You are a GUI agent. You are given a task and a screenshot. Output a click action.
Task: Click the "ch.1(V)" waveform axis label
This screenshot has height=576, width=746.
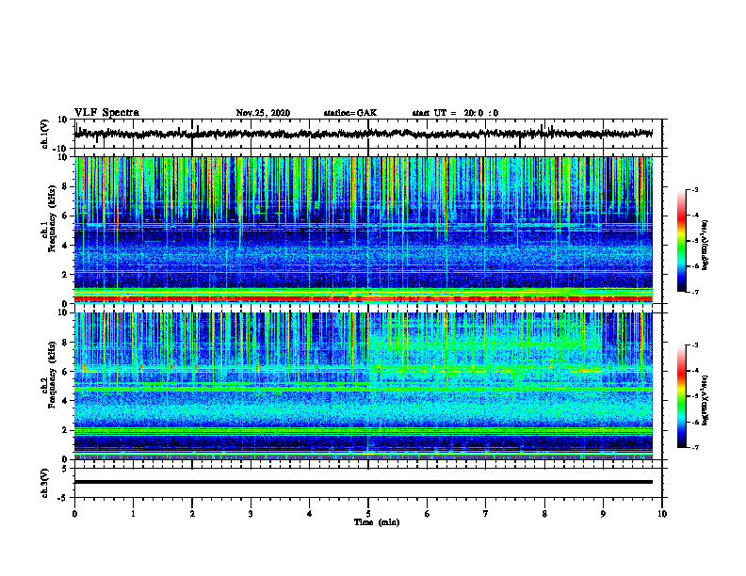click(x=45, y=134)
